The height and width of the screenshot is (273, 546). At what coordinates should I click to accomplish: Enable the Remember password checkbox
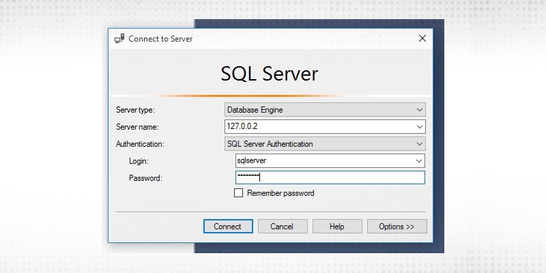pyautogui.click(x=238, y=193)
